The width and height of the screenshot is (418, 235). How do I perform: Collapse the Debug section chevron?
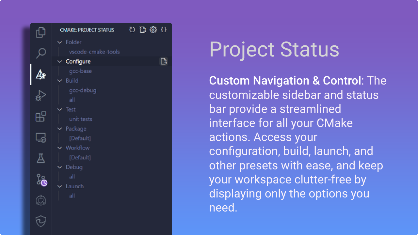[x=59, y=167]
